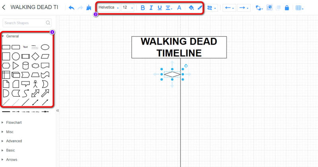
Task: Pick the cylinder shape in General panel
Action: (x=26, y=65)
